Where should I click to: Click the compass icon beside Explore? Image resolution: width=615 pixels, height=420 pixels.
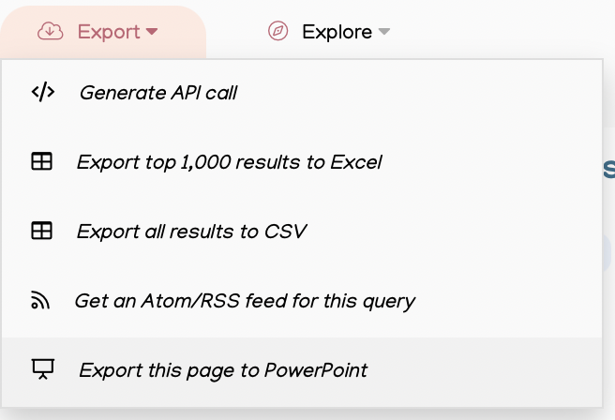click(x=278, y=31)
